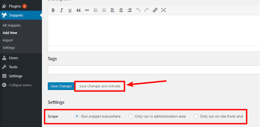Image resolution: width=260 pixels, height=127 pixels.
Task: Center-align the description text
Action: click(x=121, y=10)
